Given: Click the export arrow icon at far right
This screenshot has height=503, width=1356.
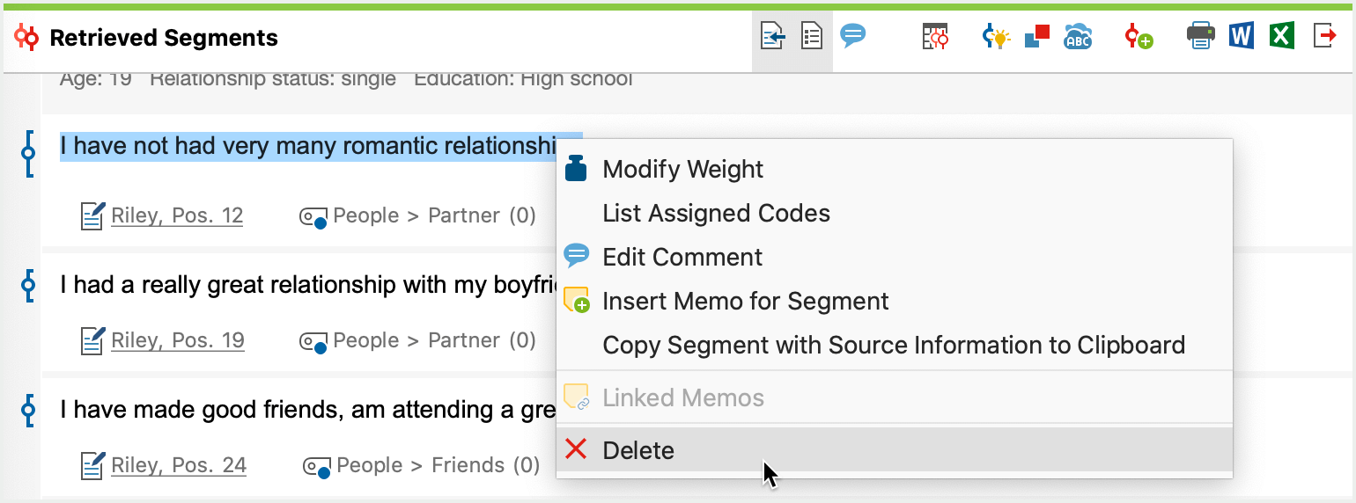Looking at the screenshot, I should tap(1324, 36).
